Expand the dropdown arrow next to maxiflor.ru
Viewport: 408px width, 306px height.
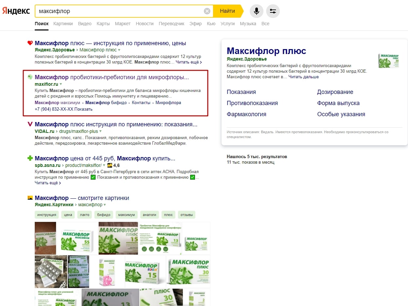pyautogui.click(x=61, y=84)
